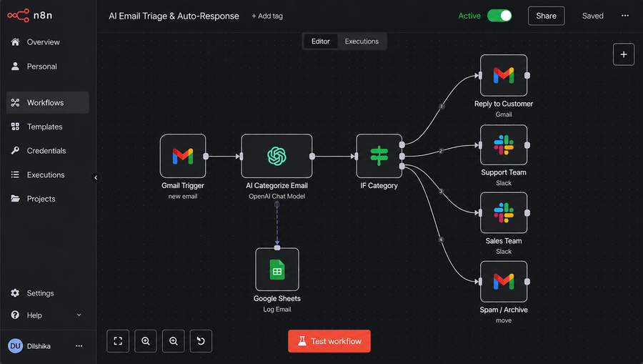Select the IF Category node

379,156
